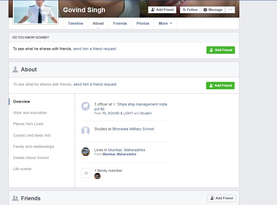
Task: Click green Add Friend in About section
Action: (x=220, y=86)
